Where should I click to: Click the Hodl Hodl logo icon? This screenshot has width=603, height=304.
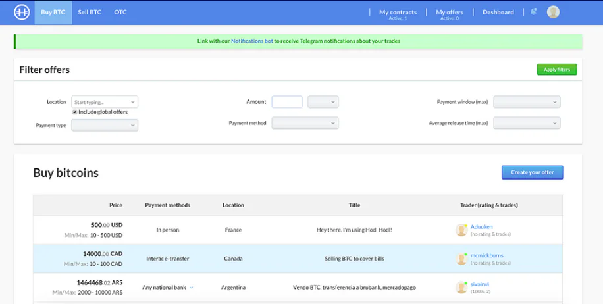tap(22, 12)
